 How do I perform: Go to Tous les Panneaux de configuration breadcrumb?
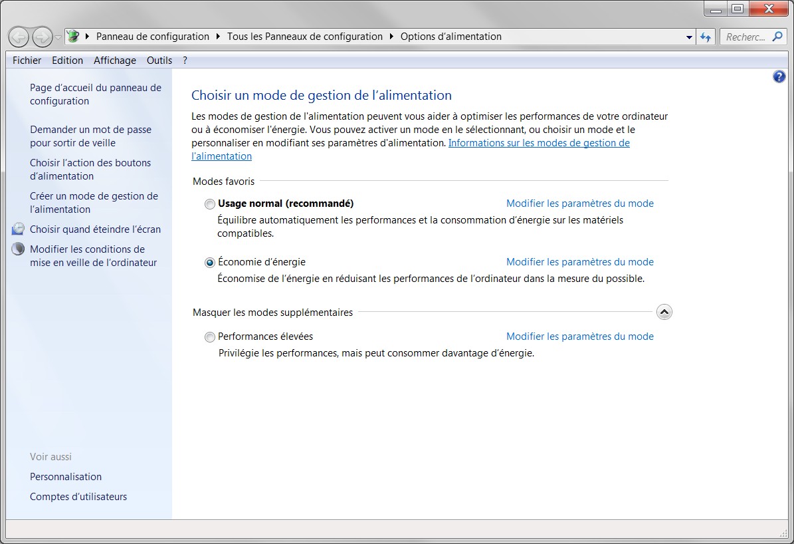tap(305, 37)
